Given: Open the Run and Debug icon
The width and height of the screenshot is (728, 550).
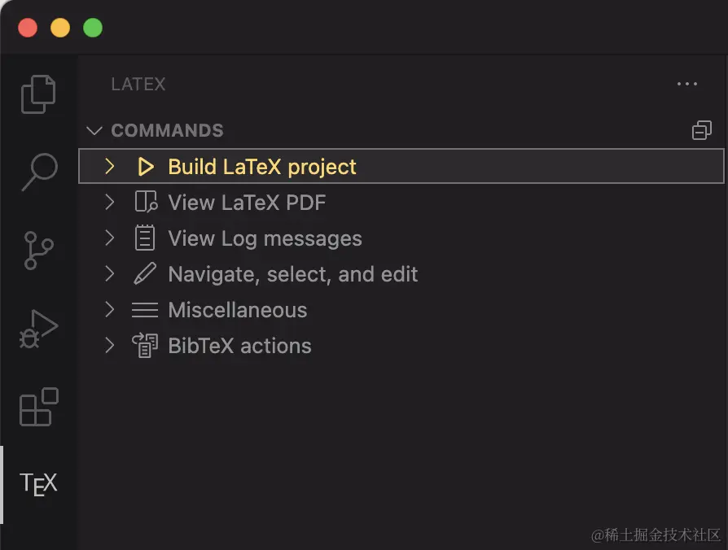Looking at the screenshot, I should click(37, 329).
